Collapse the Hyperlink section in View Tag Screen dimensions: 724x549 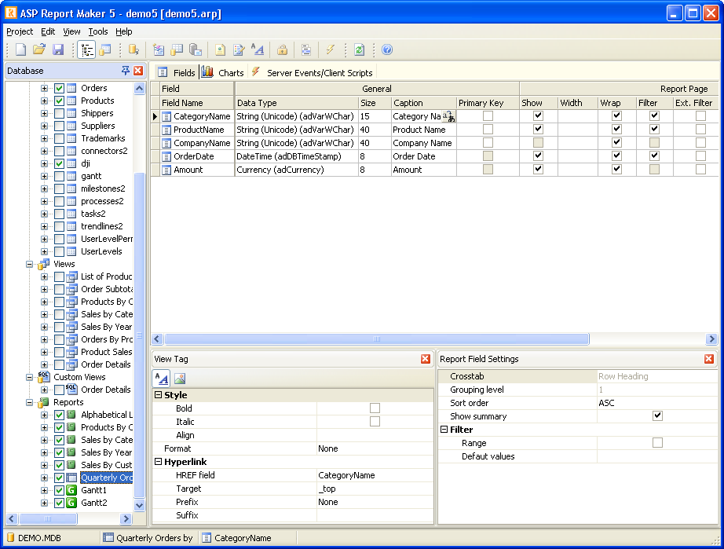pyautogui.click(x=159, y=462)
